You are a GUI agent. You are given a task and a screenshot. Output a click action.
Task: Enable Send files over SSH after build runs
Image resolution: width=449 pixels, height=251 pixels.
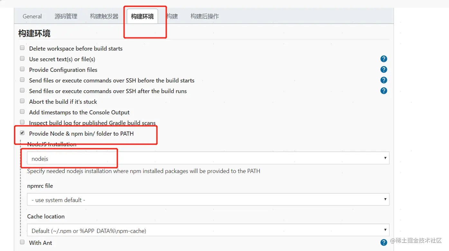[22, 91]
